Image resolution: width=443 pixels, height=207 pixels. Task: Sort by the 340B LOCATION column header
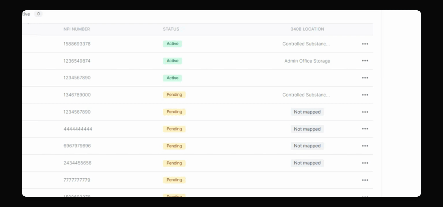(x=307, y=29)
